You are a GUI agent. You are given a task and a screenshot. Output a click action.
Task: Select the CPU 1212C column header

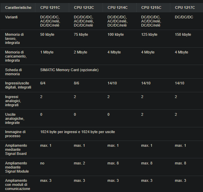click(x=84, y=7)
